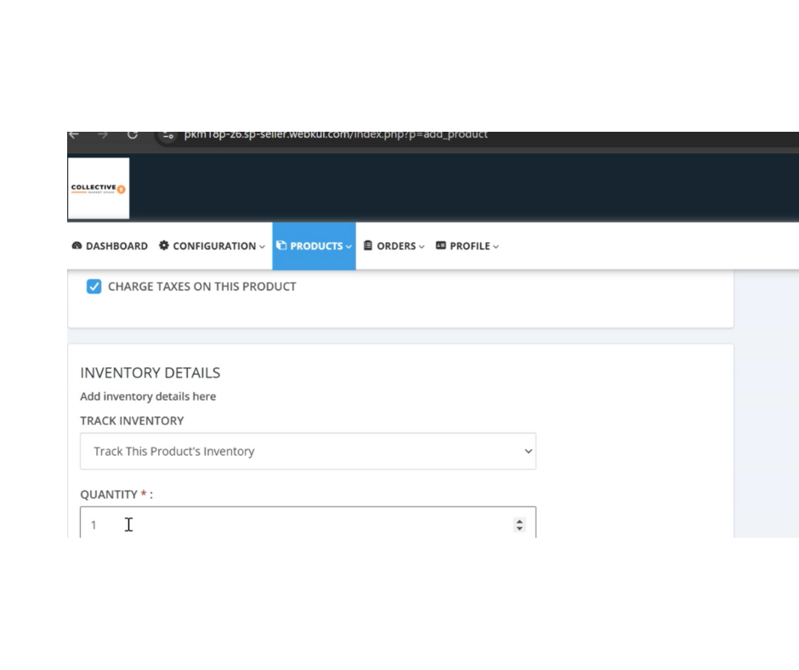Increase quantity with the up stepper arrow
Screen dimensions: 799x670
click(x=519, y=521)
